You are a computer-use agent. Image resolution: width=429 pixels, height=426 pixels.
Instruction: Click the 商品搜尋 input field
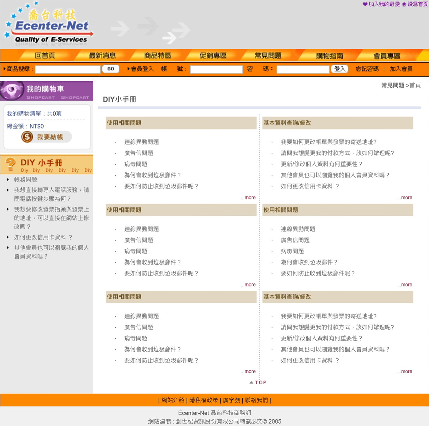click(x=68, y=69)
